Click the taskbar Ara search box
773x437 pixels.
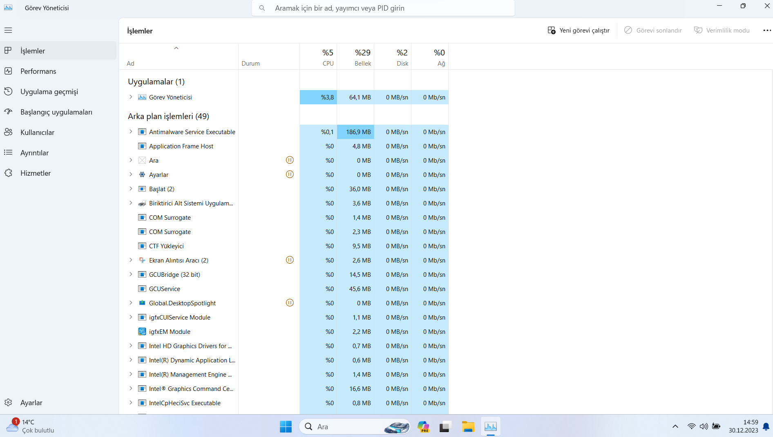coord(355,426)
